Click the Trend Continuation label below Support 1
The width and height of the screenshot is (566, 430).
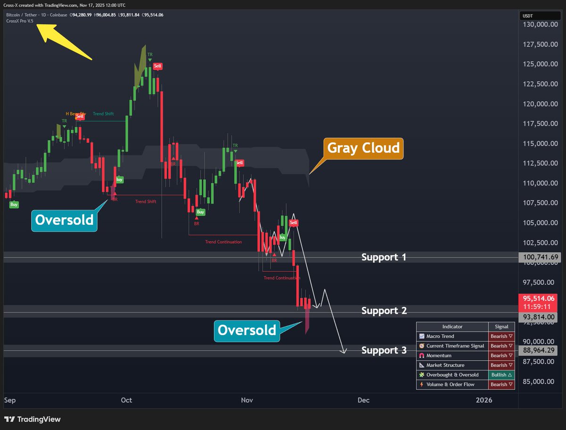tap(282, 278)
